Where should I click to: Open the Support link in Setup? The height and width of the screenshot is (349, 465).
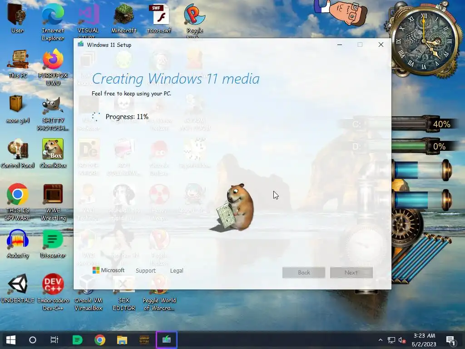coord(146,271)
